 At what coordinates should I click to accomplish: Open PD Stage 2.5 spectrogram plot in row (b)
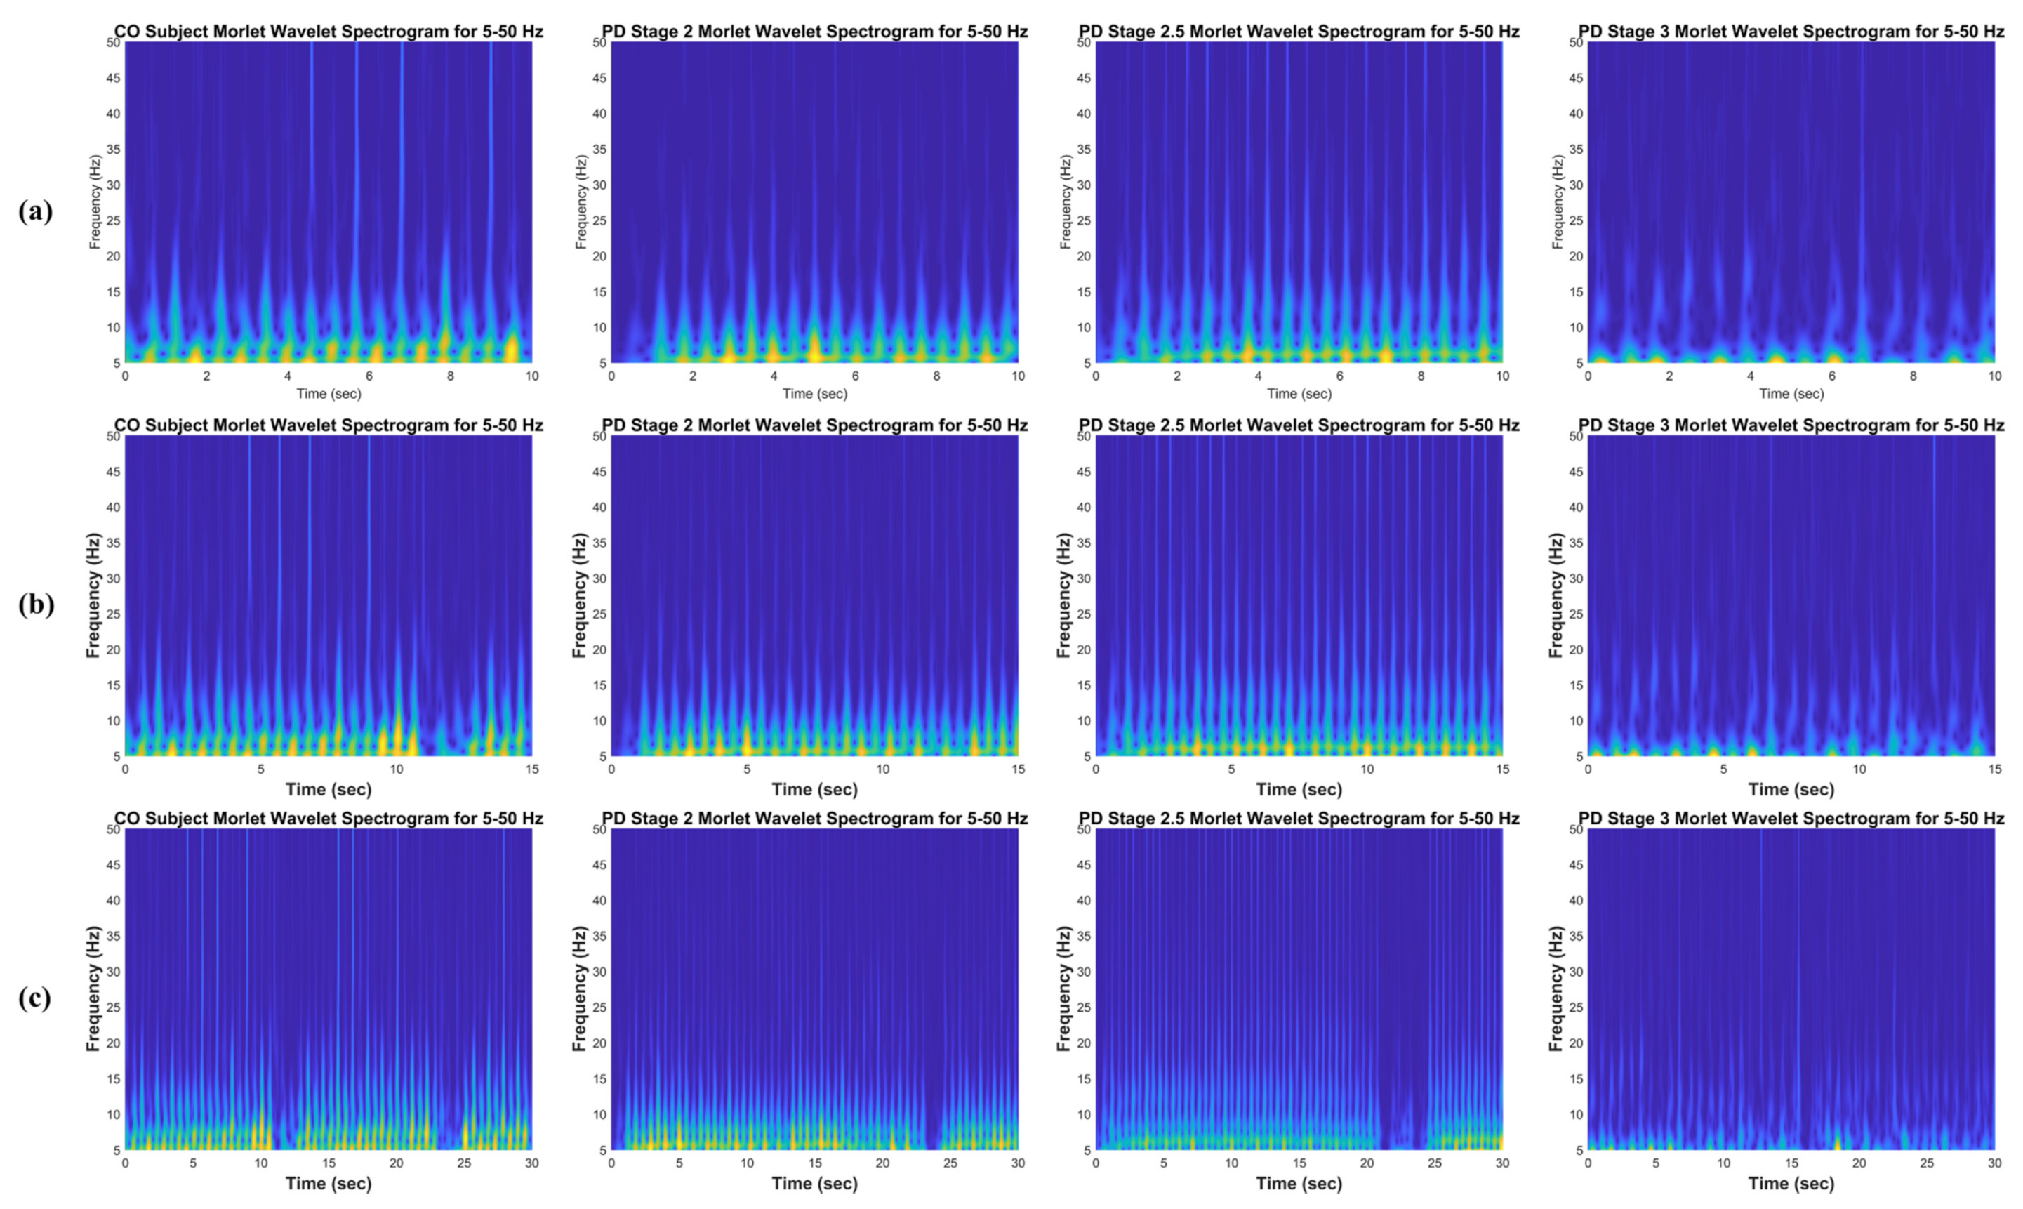[1298, 595]
